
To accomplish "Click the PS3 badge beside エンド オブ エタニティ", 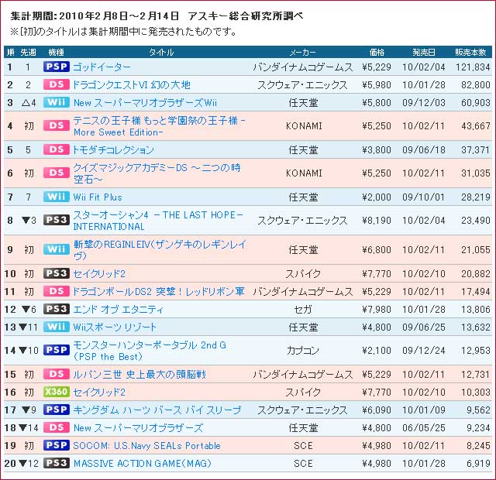I will 57,309.
